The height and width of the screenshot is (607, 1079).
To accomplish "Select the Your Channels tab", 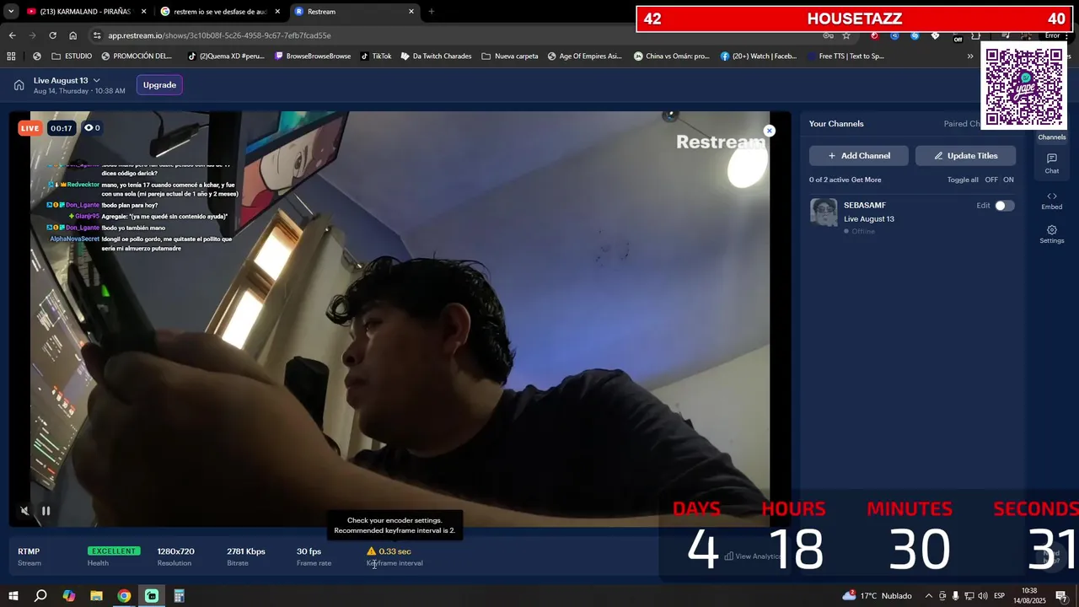I will [836, 124].
